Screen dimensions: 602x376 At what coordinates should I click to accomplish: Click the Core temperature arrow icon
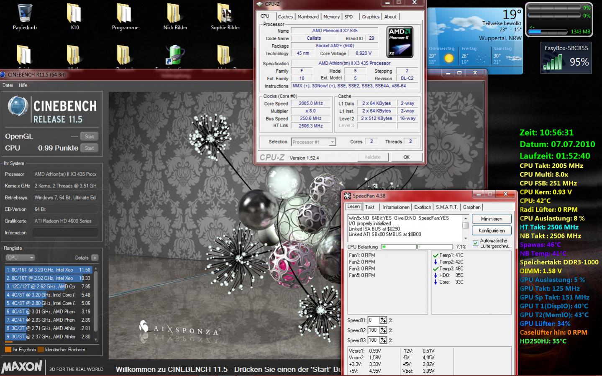pos(435,282)
